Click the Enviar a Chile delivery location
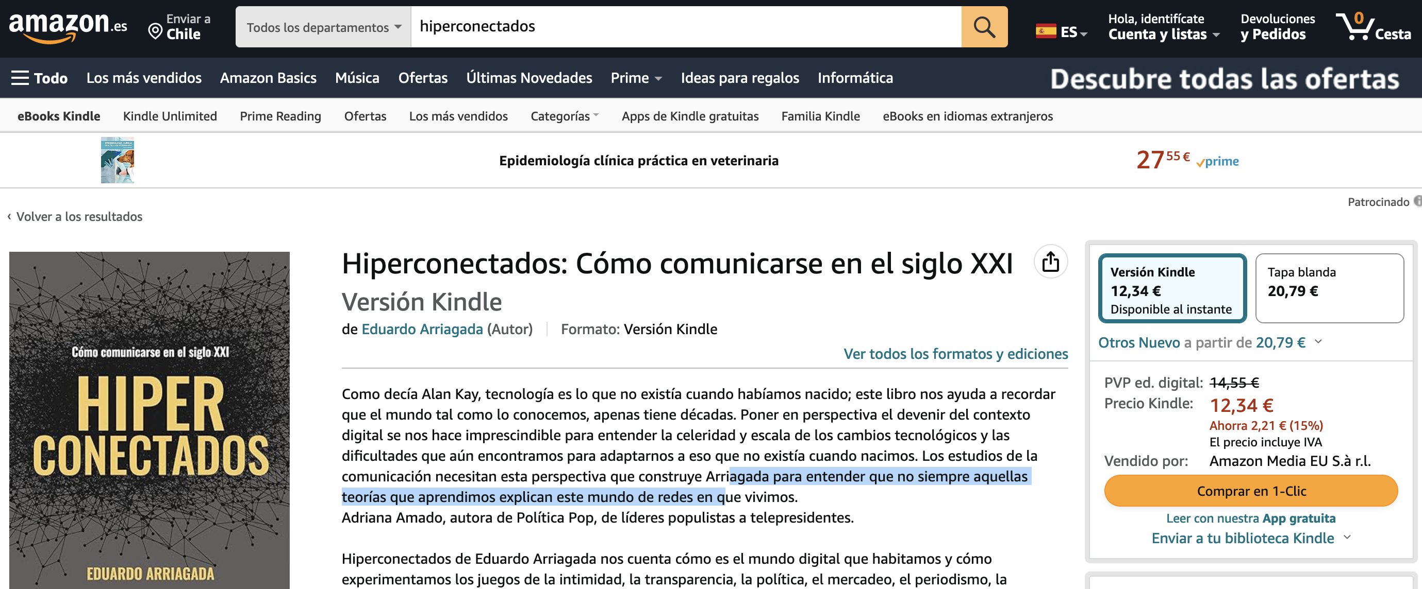 [179, 26]
